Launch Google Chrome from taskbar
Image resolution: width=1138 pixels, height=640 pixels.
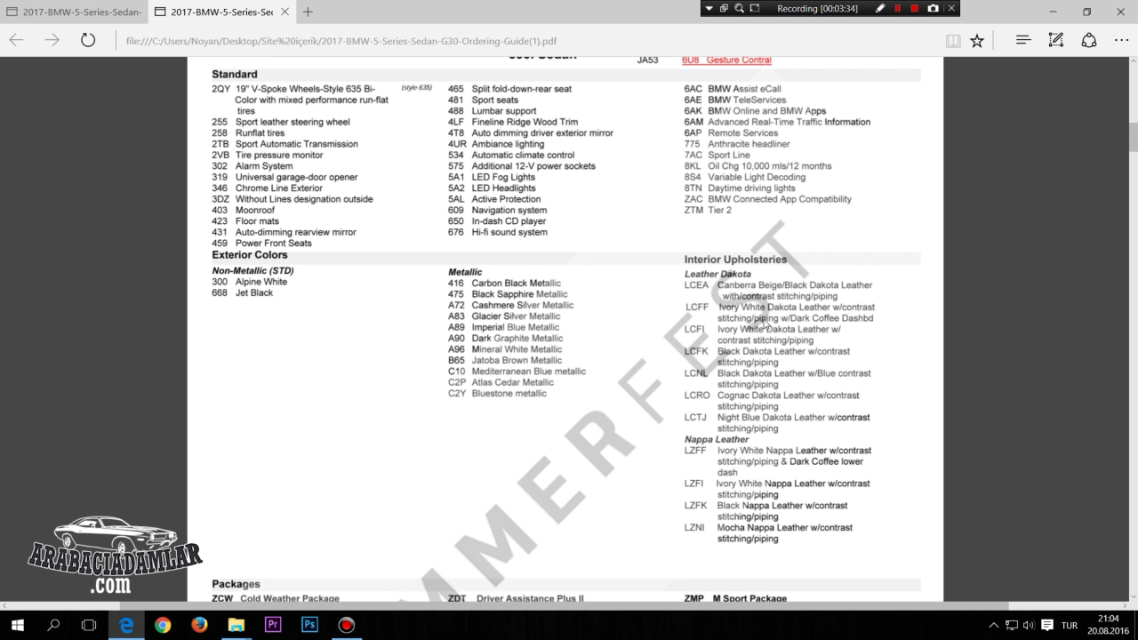[x=163, y=625]
